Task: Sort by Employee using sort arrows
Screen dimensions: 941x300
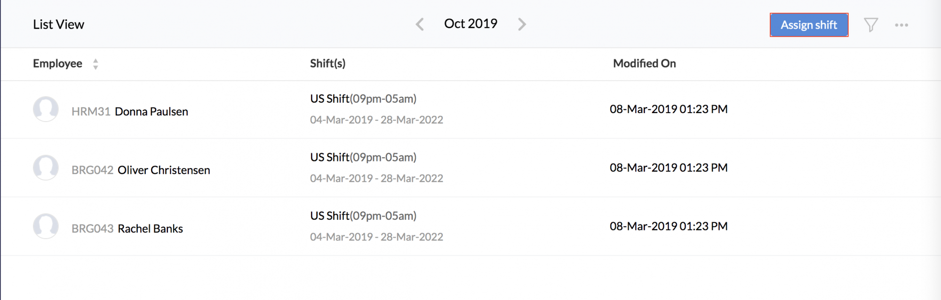Action: tap(96, 64)
